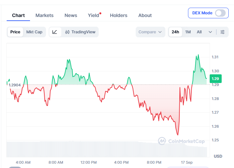Select the Price view button
234x168 pixels.
click(x=15, y=32)
